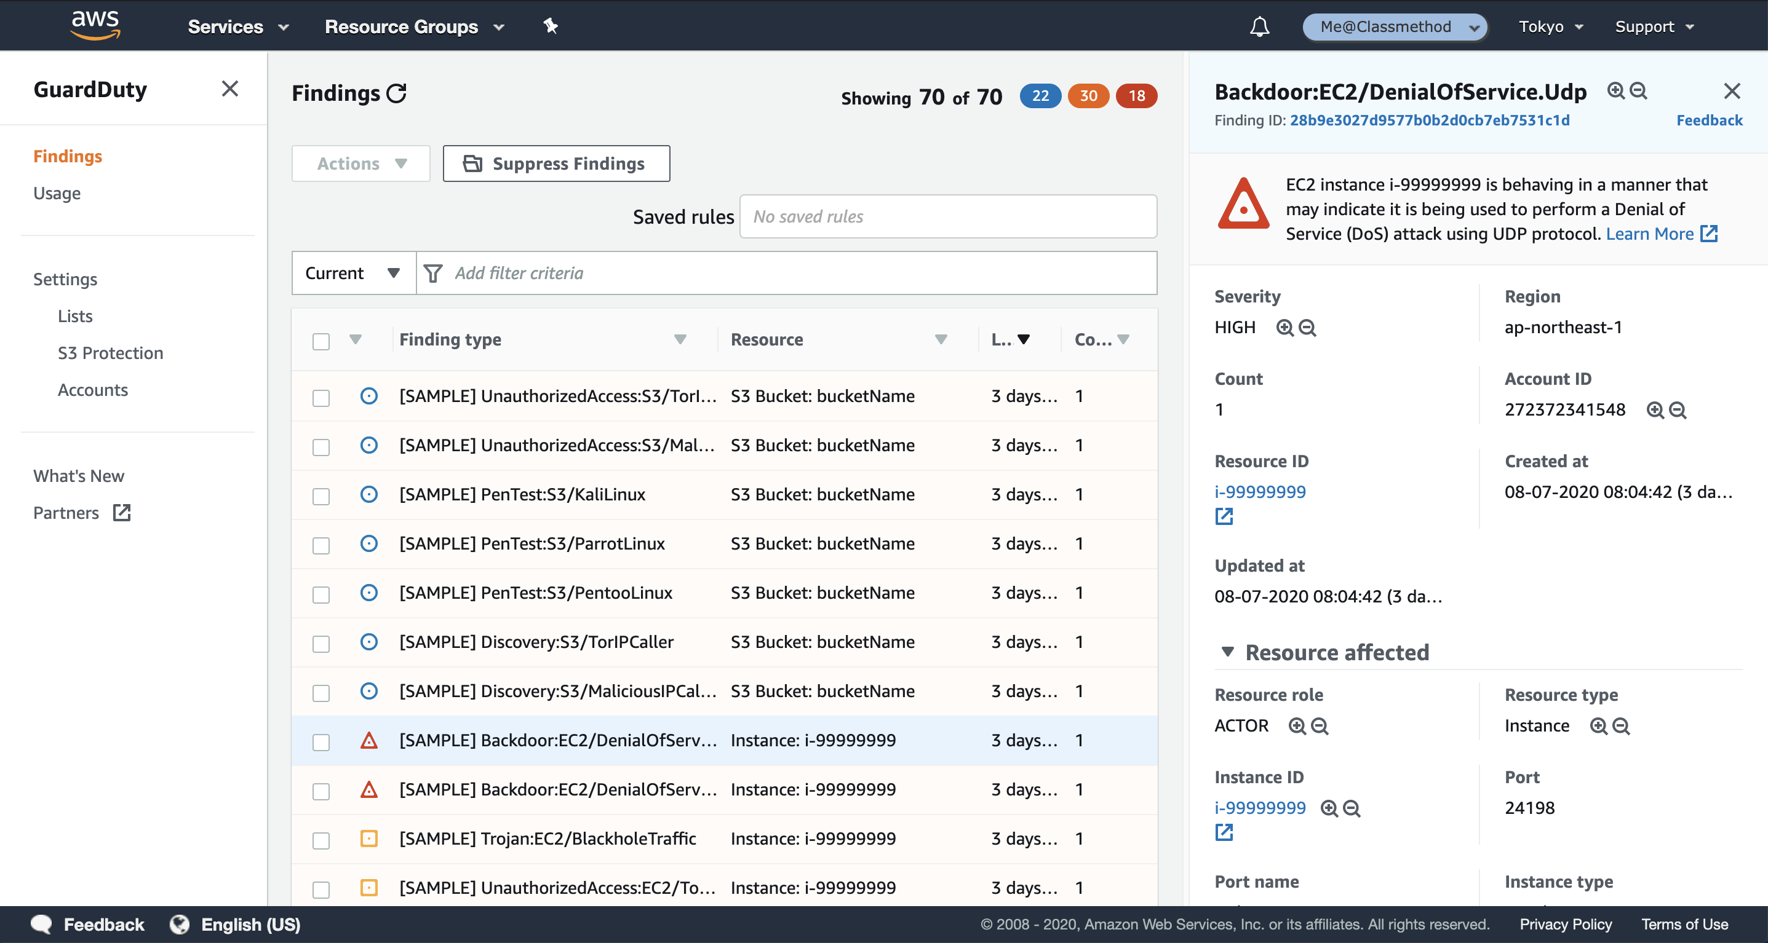Open the Finding ID link
The height and width of the screenshot is (943, 1768).
(1430, 120)
